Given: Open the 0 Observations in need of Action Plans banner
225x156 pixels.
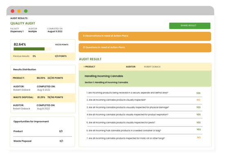Looking at the screenshot, I should tap(145, 36).
